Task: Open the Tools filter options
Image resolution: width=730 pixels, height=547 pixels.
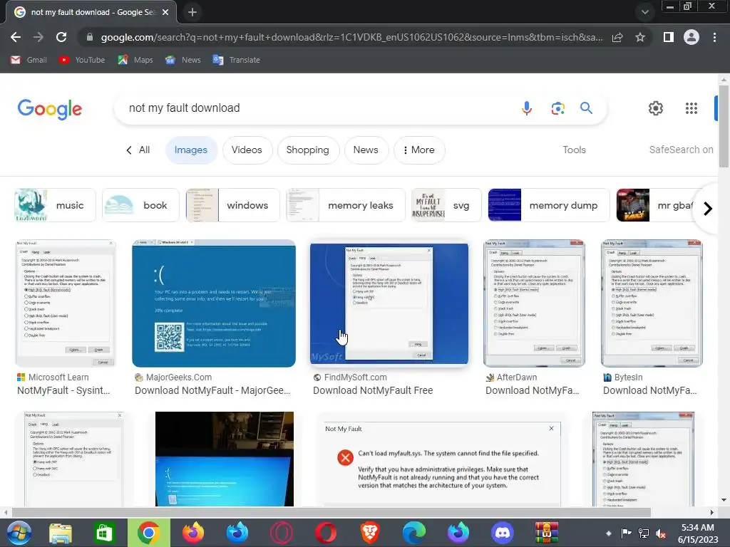Action: pyautogui.click(x=574, y=150)
